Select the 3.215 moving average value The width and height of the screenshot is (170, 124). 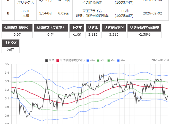coord(114,35)
